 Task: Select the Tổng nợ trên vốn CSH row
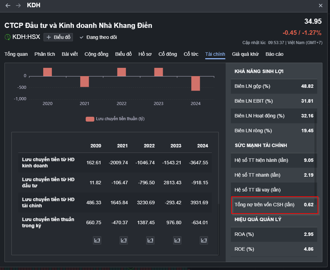274,205
